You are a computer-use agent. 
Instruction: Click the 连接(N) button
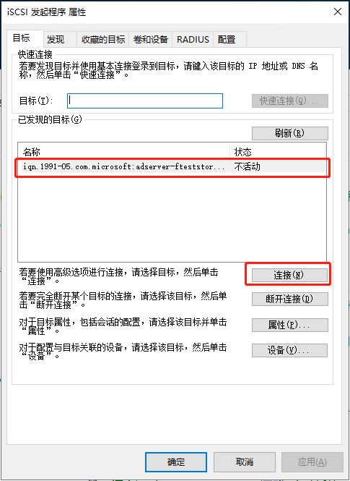[289, 275]
